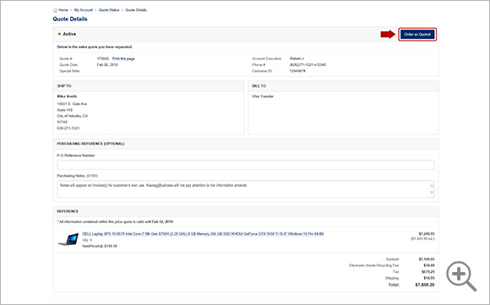This screenshot has width=490, height=305.
Task: Click Purchasing Notes scroll up arrow
Action: coord(432,186)
